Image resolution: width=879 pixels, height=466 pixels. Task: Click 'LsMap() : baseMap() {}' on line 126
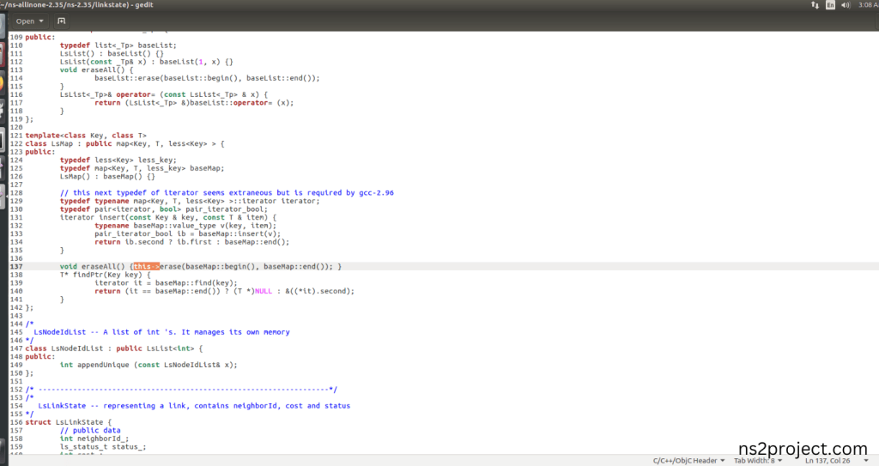click(x=107, y=177)
